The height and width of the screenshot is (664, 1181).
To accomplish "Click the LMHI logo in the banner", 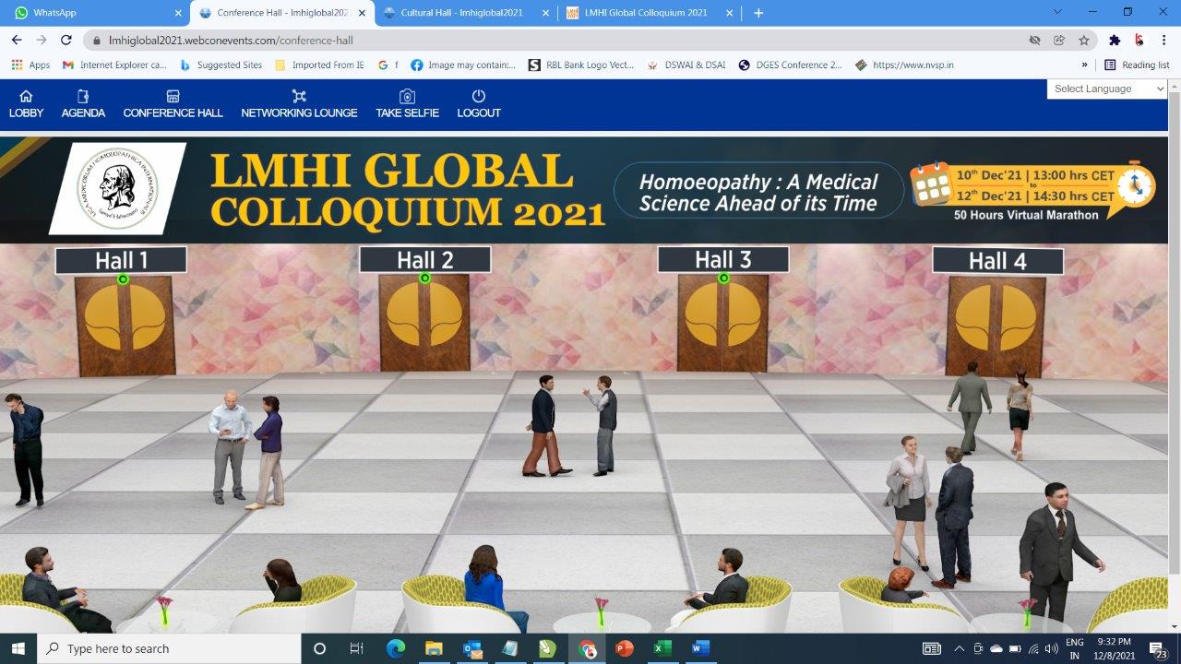I will click(x=116, y=187).
